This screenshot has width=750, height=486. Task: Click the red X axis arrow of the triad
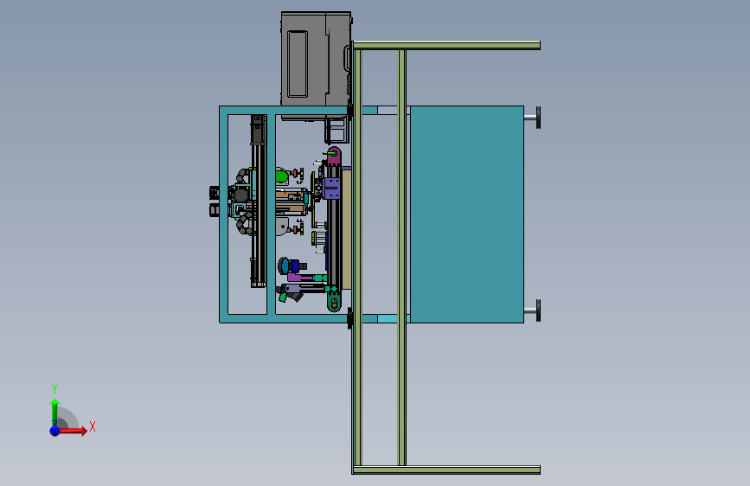click(x=72, y=431)
